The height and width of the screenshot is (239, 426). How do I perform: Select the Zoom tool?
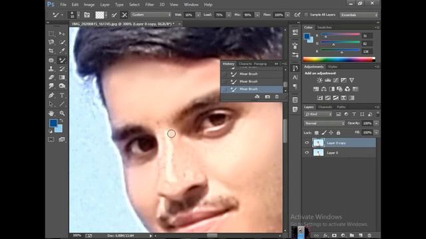pos(62,114)
